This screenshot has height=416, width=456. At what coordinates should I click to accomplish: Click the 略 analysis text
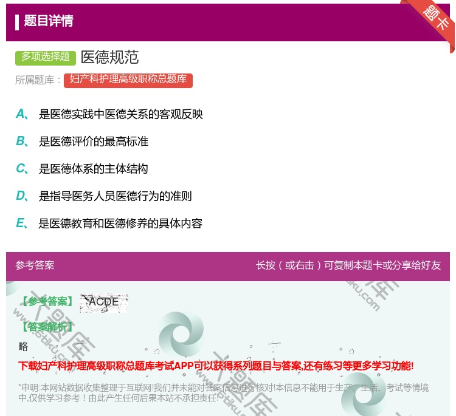coord(23,346)
